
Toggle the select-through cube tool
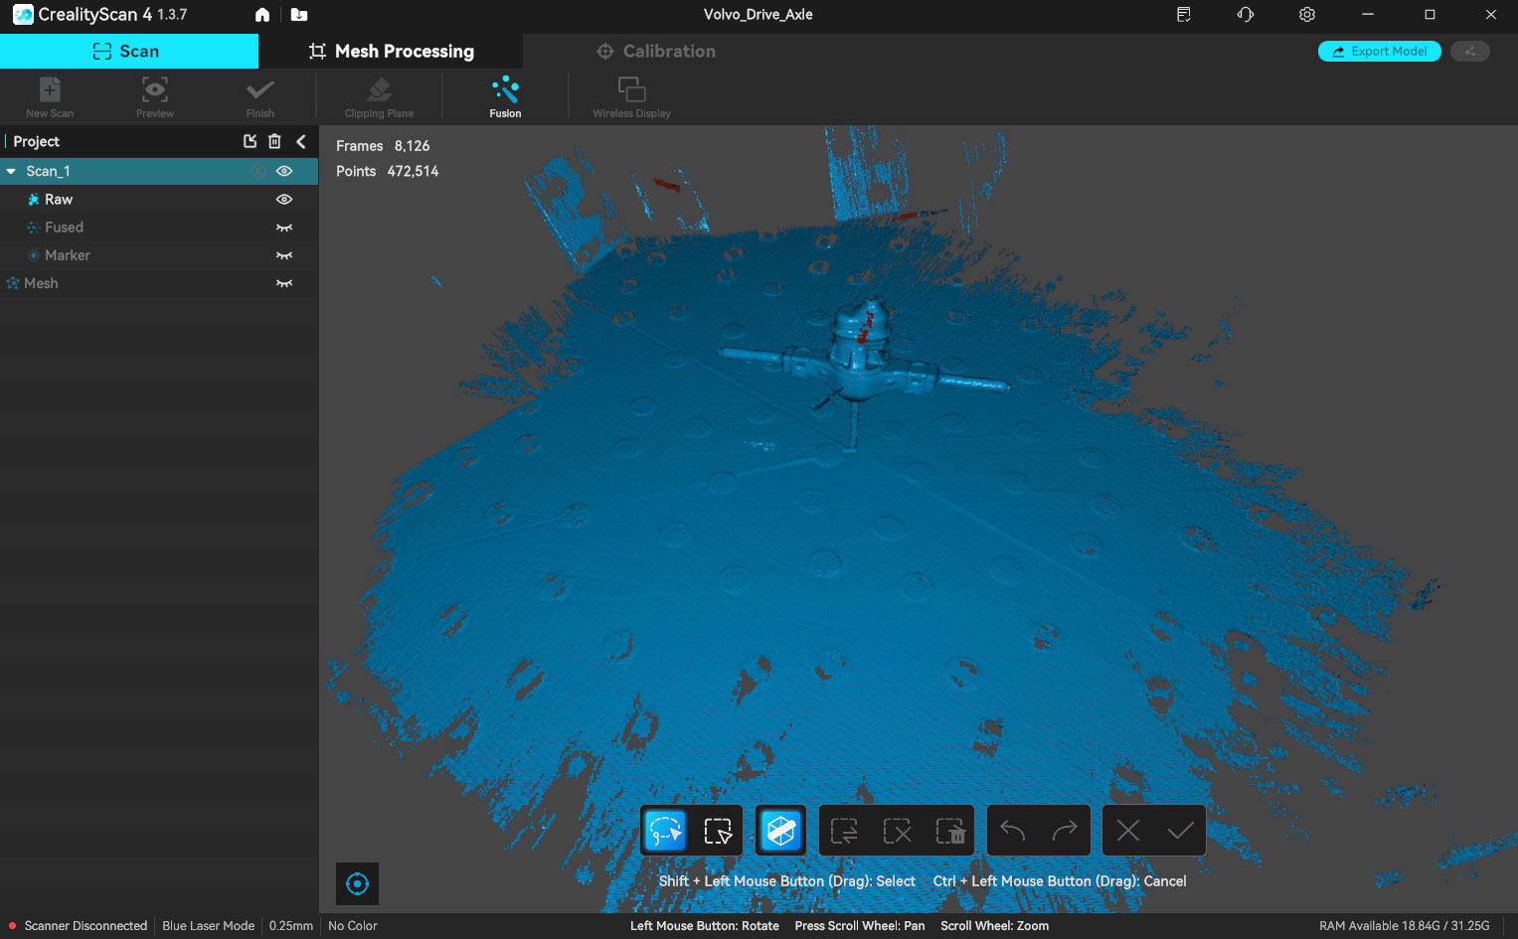point(781,831)
